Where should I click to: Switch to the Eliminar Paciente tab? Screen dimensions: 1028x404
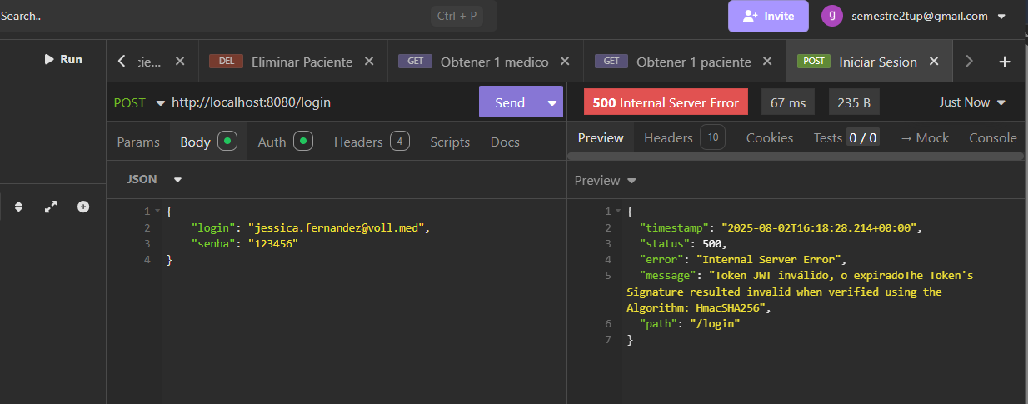(x=302, y=62)
